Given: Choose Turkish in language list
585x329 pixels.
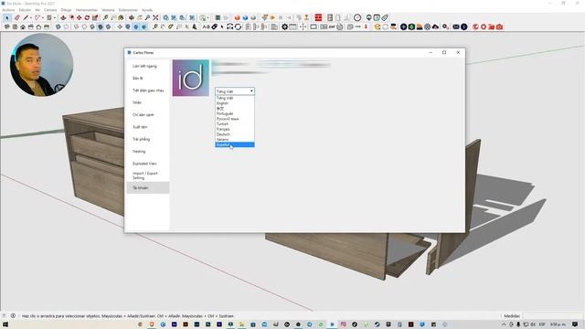Looking at the screenshot, I should coord(235,124).
